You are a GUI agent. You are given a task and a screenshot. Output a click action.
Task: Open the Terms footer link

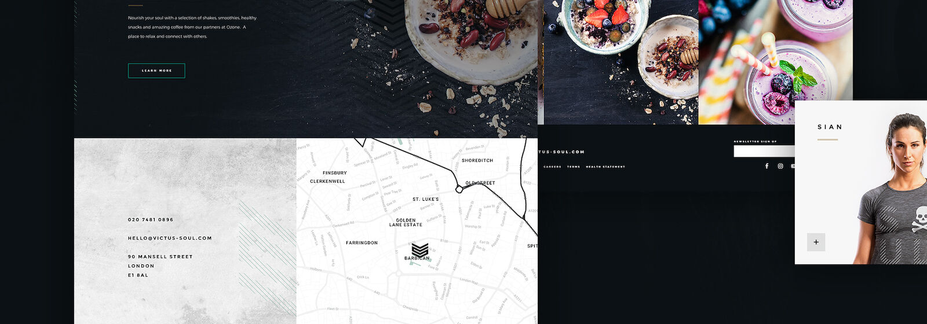click(x=574, y=167)
